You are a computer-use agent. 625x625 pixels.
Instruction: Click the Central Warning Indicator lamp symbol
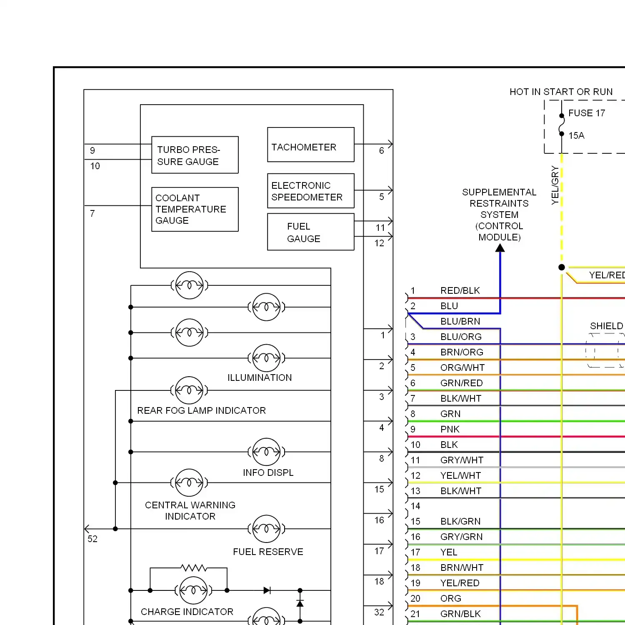tap(189, 483)
